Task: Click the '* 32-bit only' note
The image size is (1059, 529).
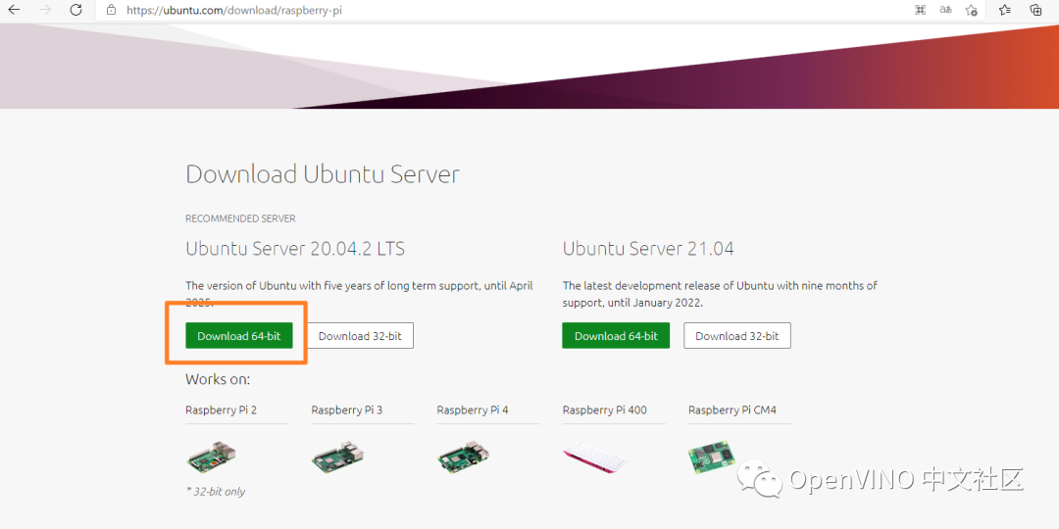Action: [216, 491]
